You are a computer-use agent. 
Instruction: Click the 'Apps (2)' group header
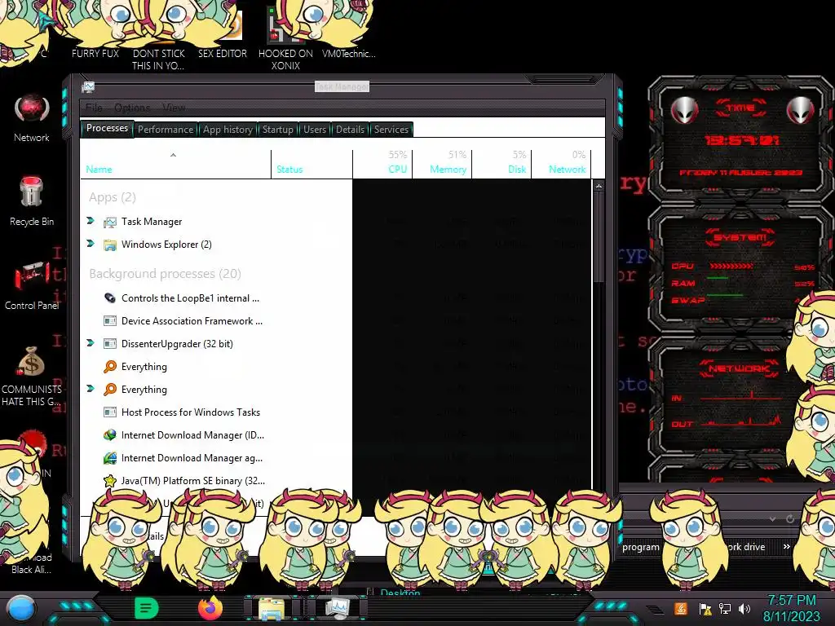coord(113,197)
